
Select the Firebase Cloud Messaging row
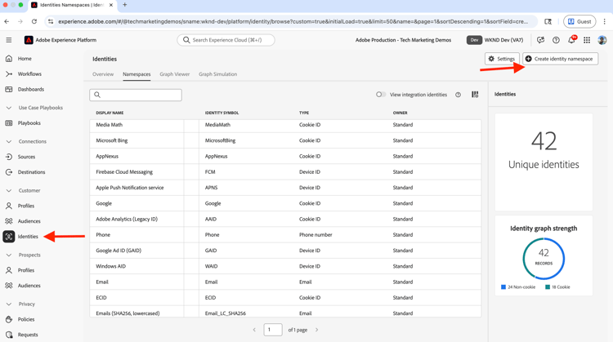[285, 171]
